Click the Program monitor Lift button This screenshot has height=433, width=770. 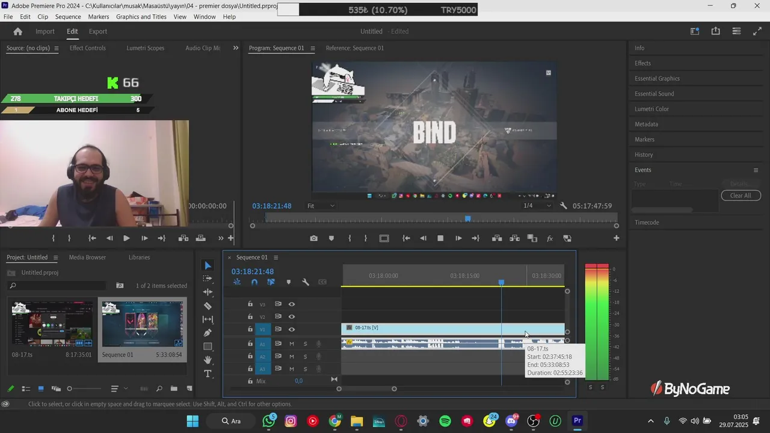[497, 238]
